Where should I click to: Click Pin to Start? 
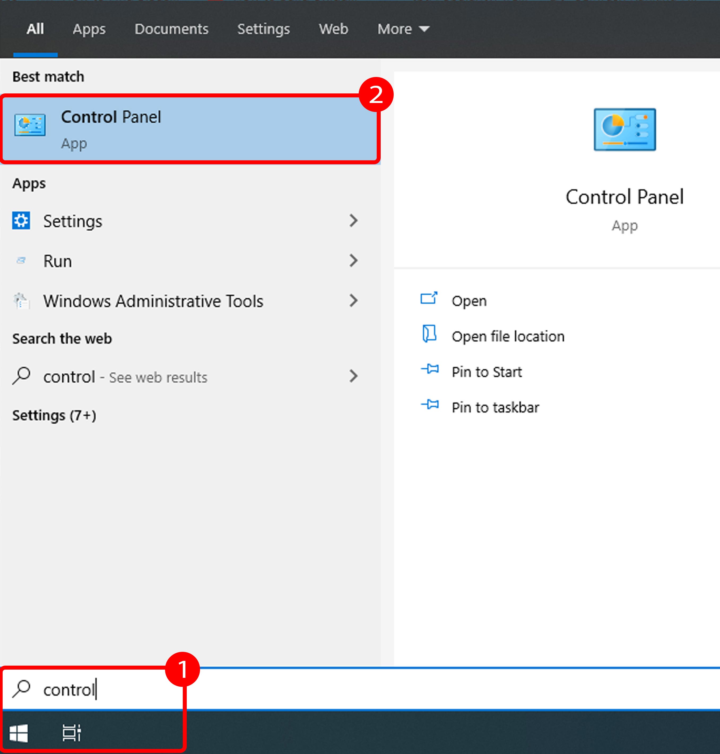click(487, 372)
